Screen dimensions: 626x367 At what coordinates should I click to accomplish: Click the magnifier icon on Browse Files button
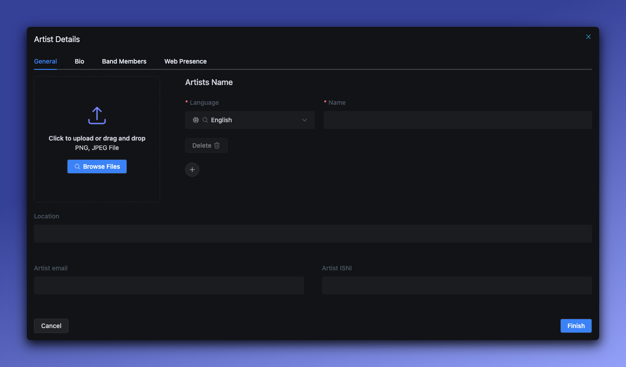pyautogui.click(x=77, y=166)
